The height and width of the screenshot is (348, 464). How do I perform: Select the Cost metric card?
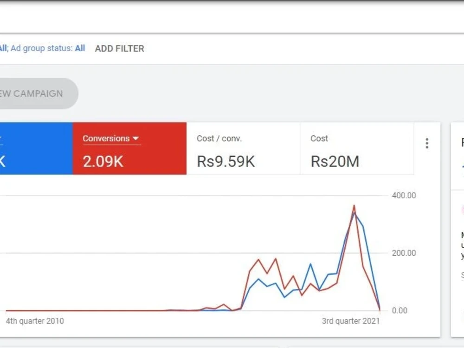pyautogui.click(x=357, y=148)
